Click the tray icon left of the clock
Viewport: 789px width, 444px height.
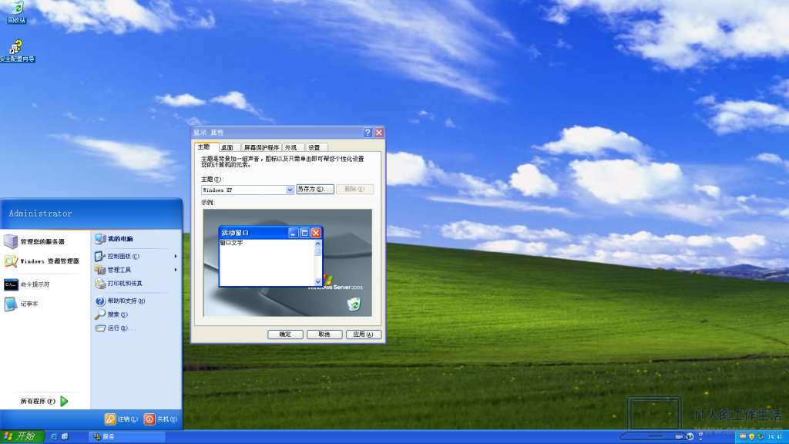click(760, 436)
